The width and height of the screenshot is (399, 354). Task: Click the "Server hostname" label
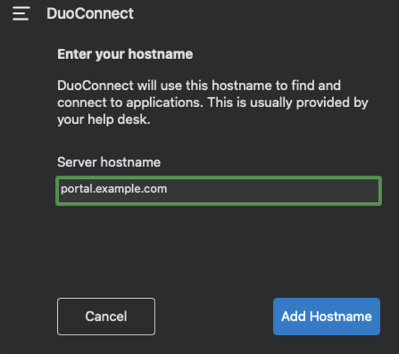[x=109, y=162]
